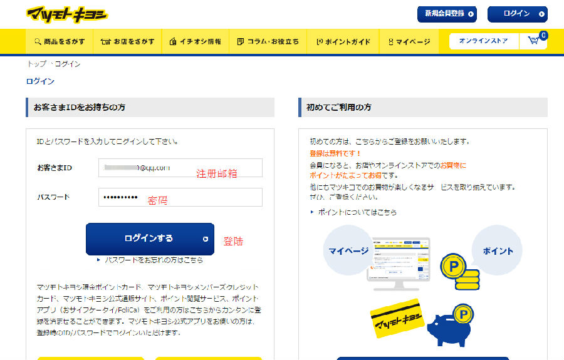564x360 pixels.
Task: Open お店をさがす menu item
Action: (128, 41)
